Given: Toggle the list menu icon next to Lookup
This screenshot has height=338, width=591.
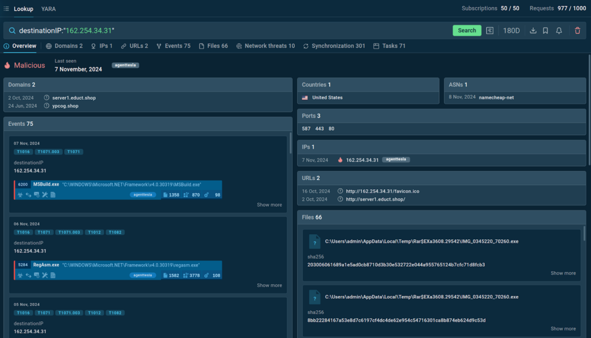Looking at the screenshot, I should (6, 9).
